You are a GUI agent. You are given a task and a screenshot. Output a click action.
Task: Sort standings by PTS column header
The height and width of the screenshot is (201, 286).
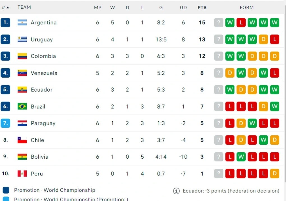click(x=202, y=8)
